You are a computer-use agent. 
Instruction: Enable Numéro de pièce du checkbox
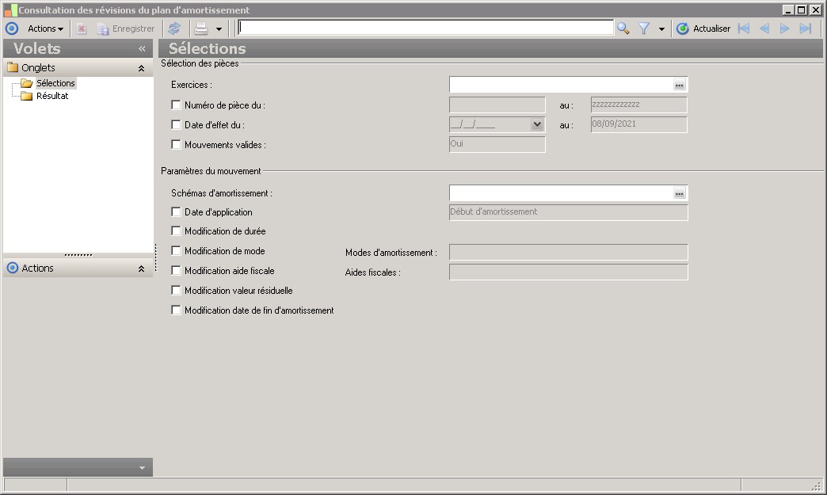coord(176,105)
